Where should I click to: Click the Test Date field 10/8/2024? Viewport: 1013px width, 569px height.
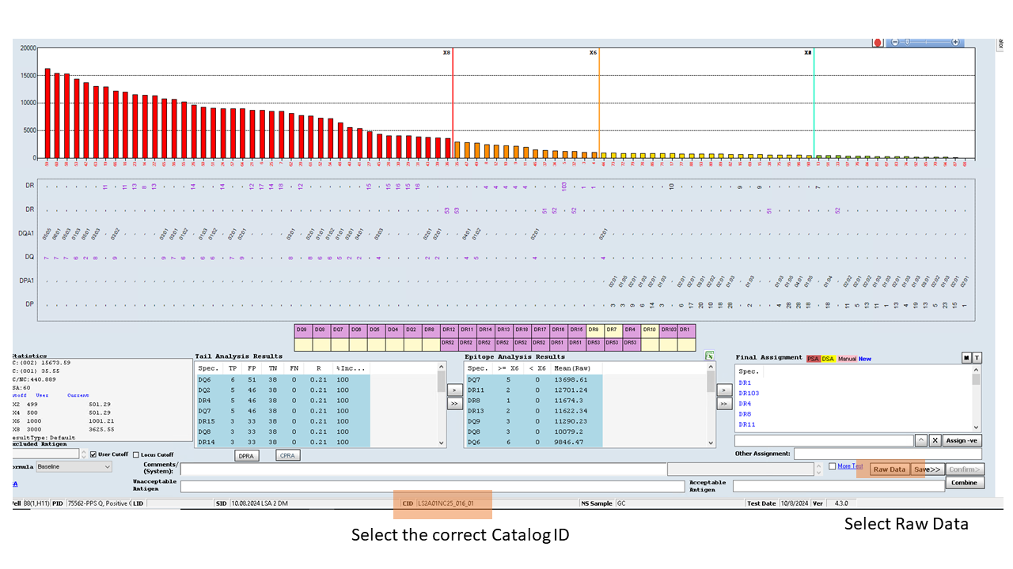click(793, 503)
